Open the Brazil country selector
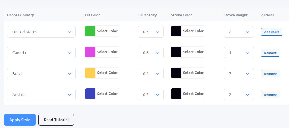This screenshot has height=128, width=289. tap(41, 74)
